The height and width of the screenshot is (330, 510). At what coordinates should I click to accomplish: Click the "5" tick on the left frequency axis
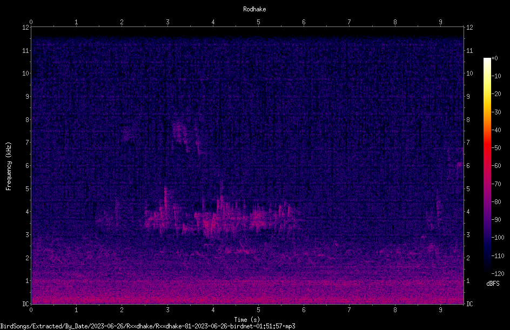(x=27, y=188)
